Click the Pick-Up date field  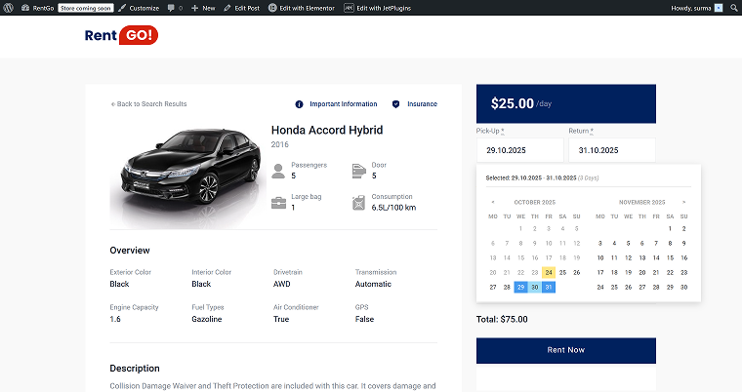coord(520,150)
